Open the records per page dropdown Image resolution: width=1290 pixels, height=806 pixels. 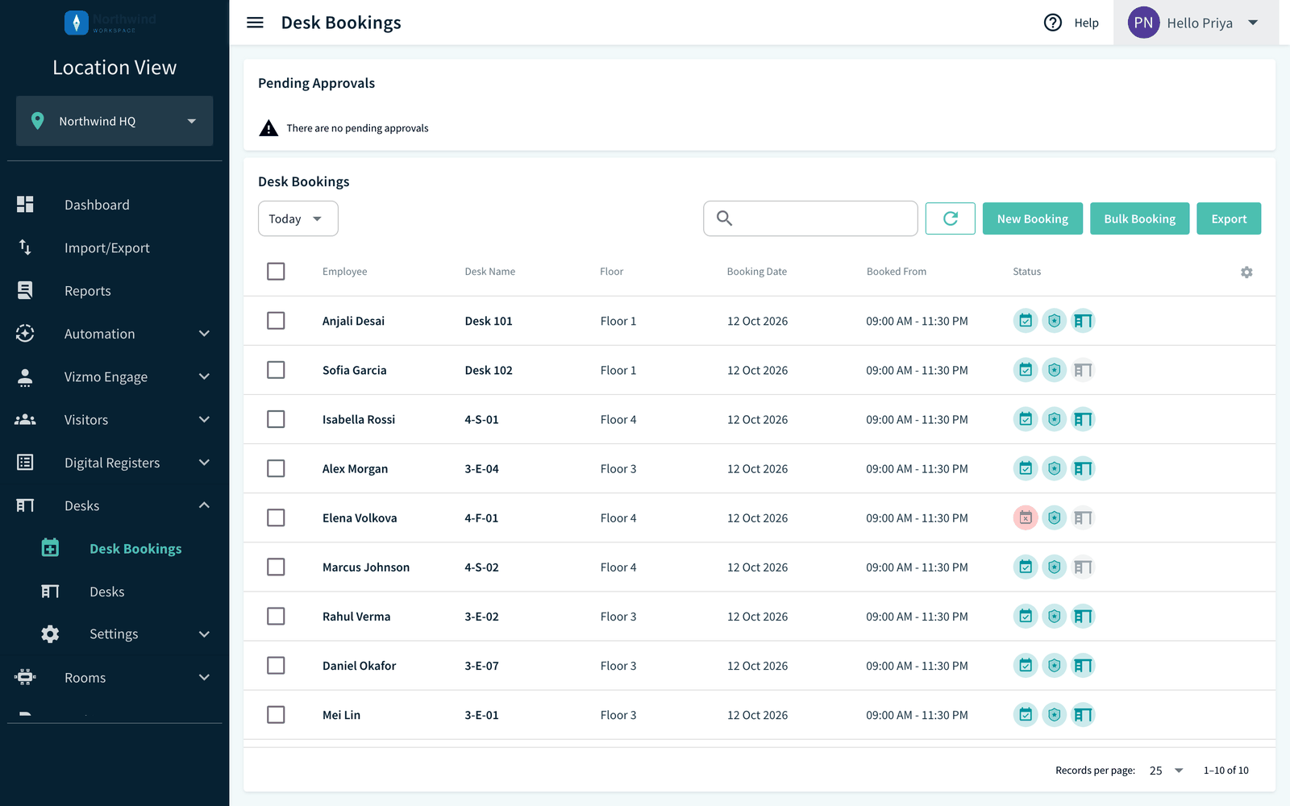(x=1166, y=771)
